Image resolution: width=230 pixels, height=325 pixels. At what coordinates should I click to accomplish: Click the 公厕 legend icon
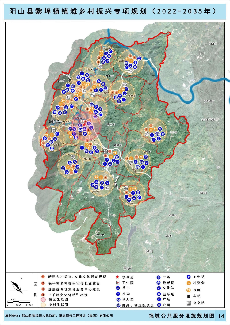point(189,290)
